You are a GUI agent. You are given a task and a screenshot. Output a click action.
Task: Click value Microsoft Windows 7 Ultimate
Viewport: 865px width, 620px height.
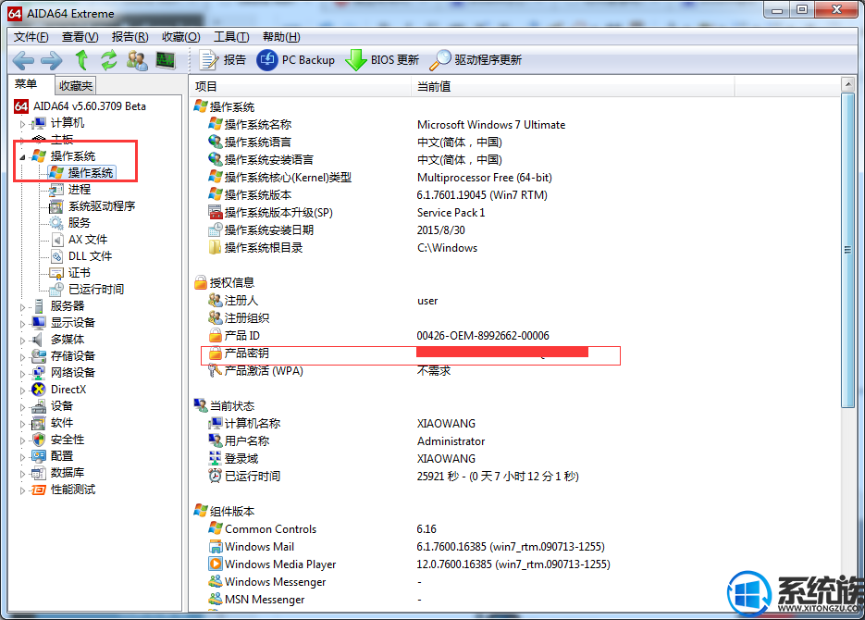[x=491, y=125]
